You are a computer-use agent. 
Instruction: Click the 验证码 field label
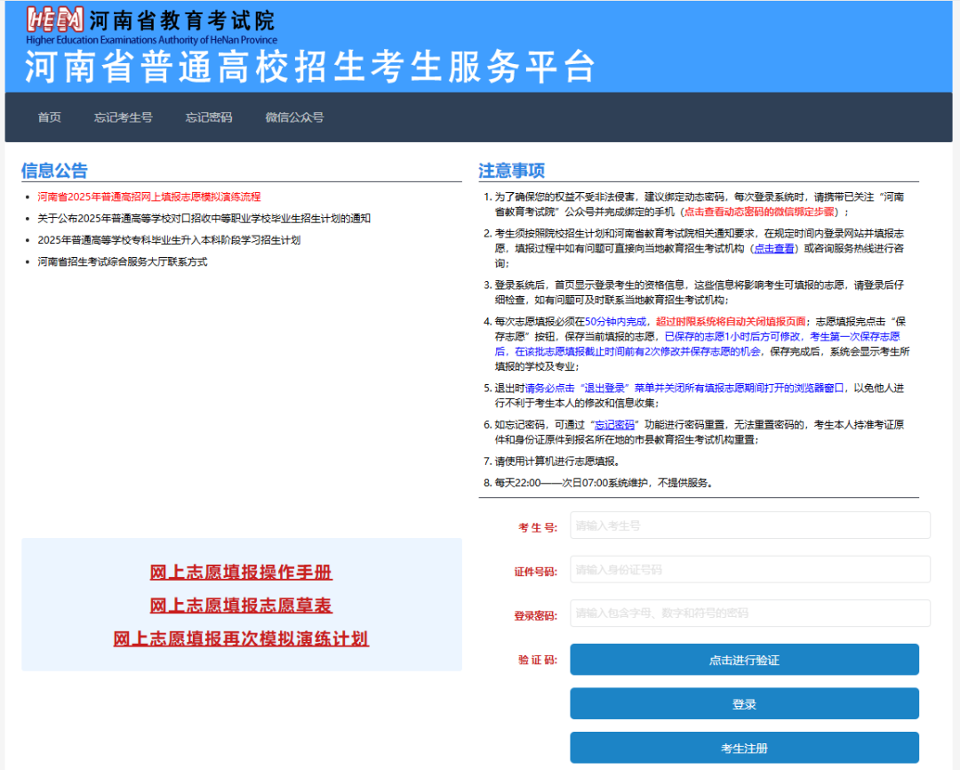[538, 661]
